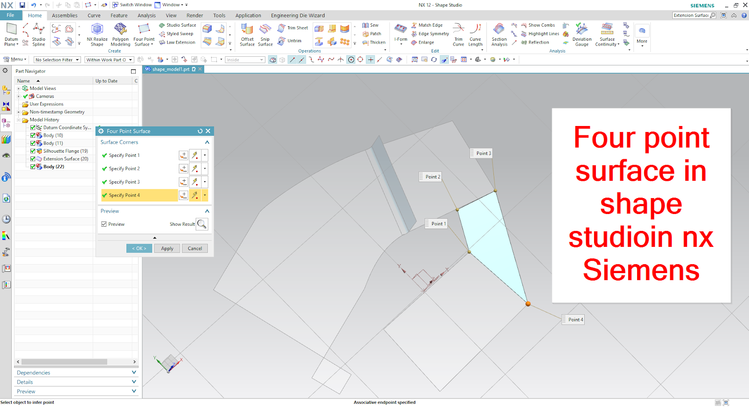The height and width of the screenshot is (407, 749).
Task: Open the Engineering Die Wizard tab
Action: coord(298,15)
